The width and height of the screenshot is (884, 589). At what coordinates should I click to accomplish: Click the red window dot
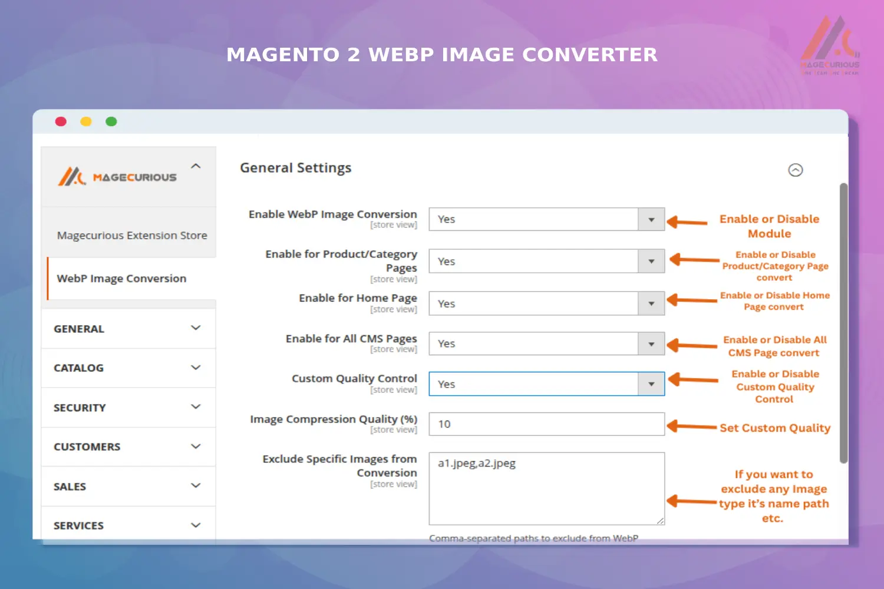(61, 122)
